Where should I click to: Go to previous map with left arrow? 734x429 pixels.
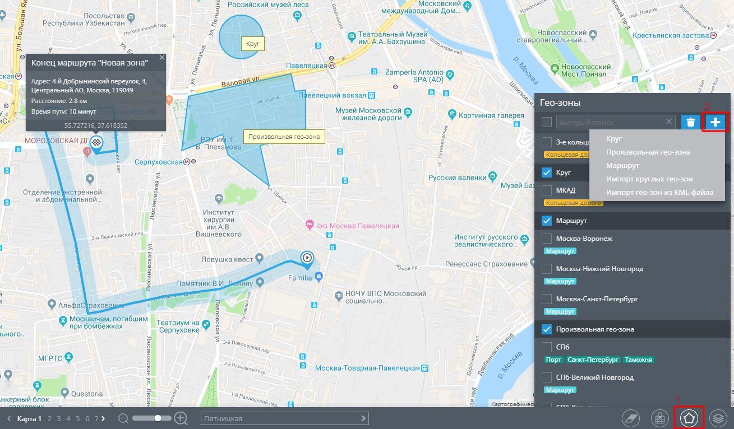9,419
